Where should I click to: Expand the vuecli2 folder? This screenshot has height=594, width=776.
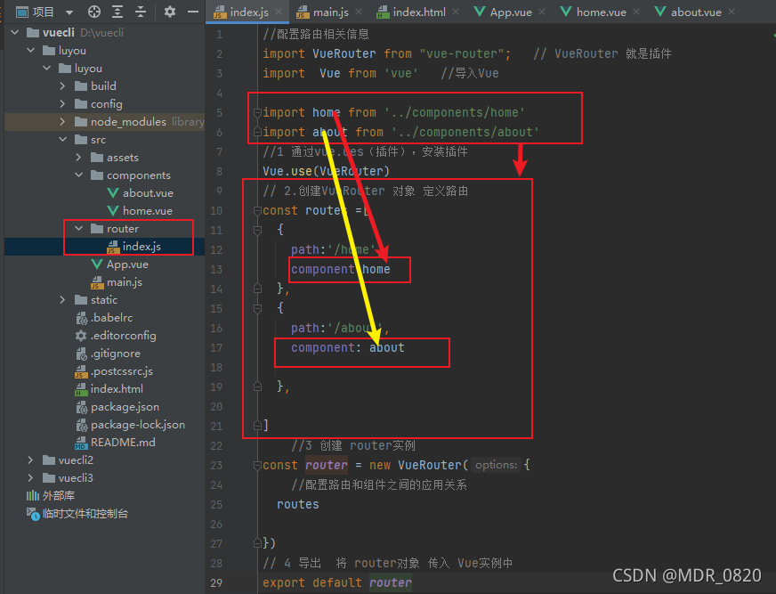coord(30,460)
